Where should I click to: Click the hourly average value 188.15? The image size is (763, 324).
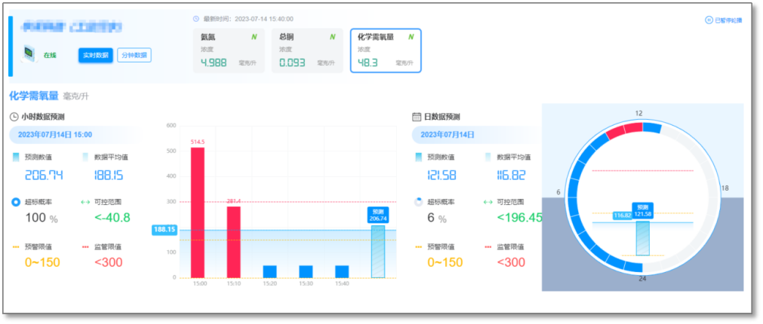point(109,176)
